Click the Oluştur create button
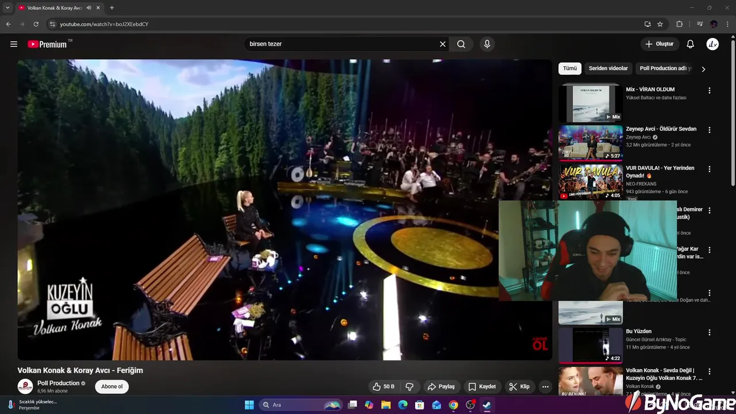The height and width of the screenshot is (414, 736). point(660,44)
